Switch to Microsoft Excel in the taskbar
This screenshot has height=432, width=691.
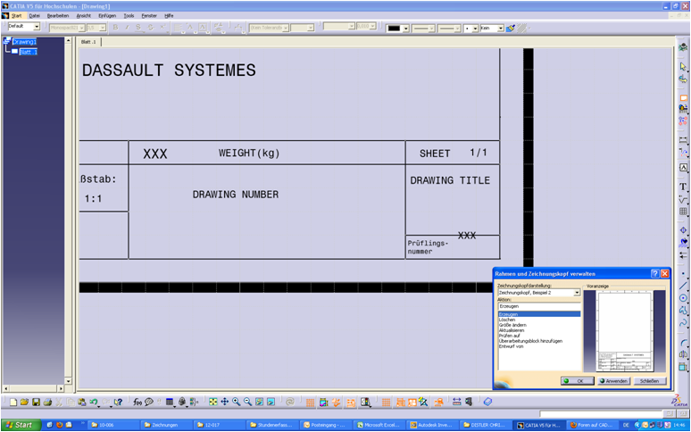pyautogui.click(x=378, y=425)
